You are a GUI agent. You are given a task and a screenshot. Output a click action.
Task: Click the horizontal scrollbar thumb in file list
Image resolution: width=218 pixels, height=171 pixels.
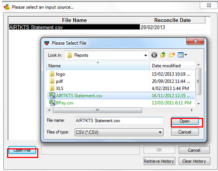97,110
